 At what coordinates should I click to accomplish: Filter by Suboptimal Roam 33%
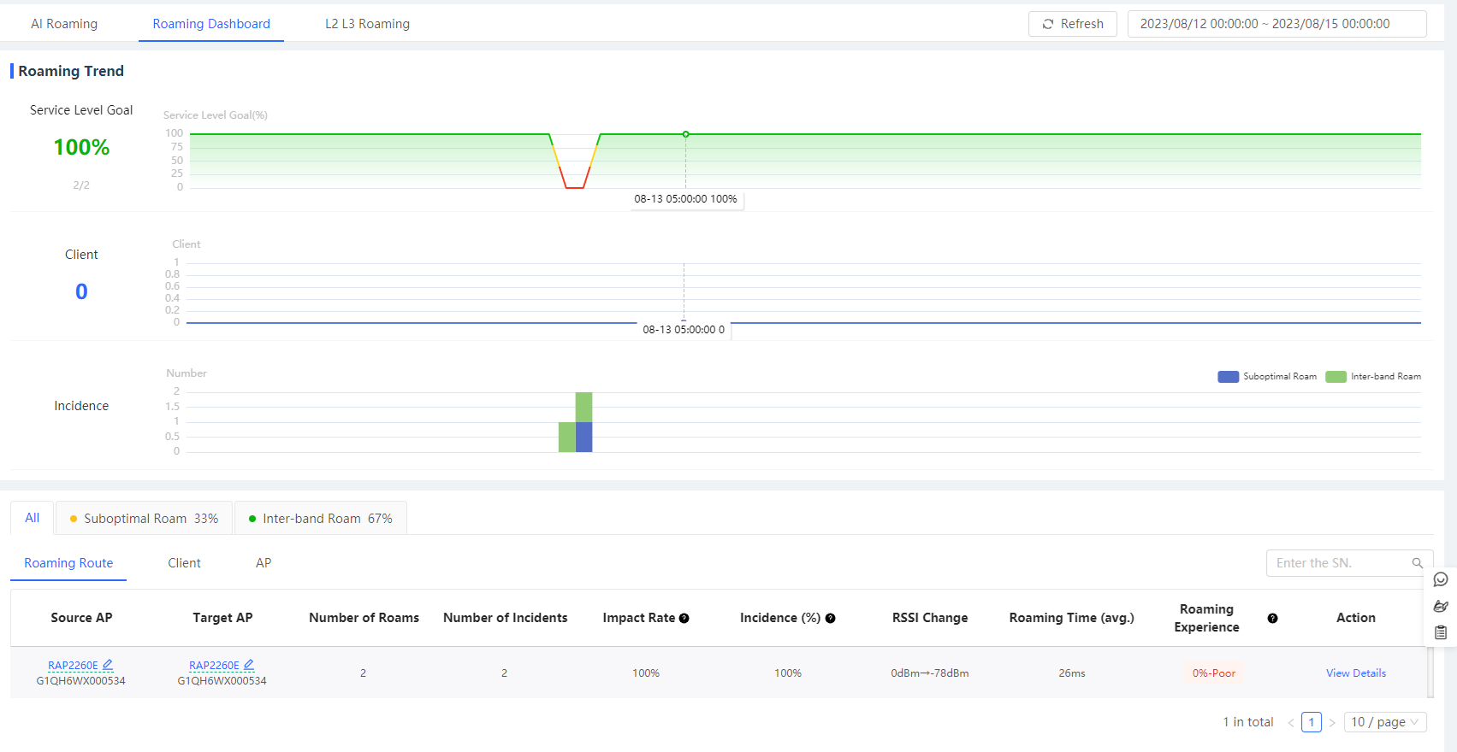click(144, 519)
